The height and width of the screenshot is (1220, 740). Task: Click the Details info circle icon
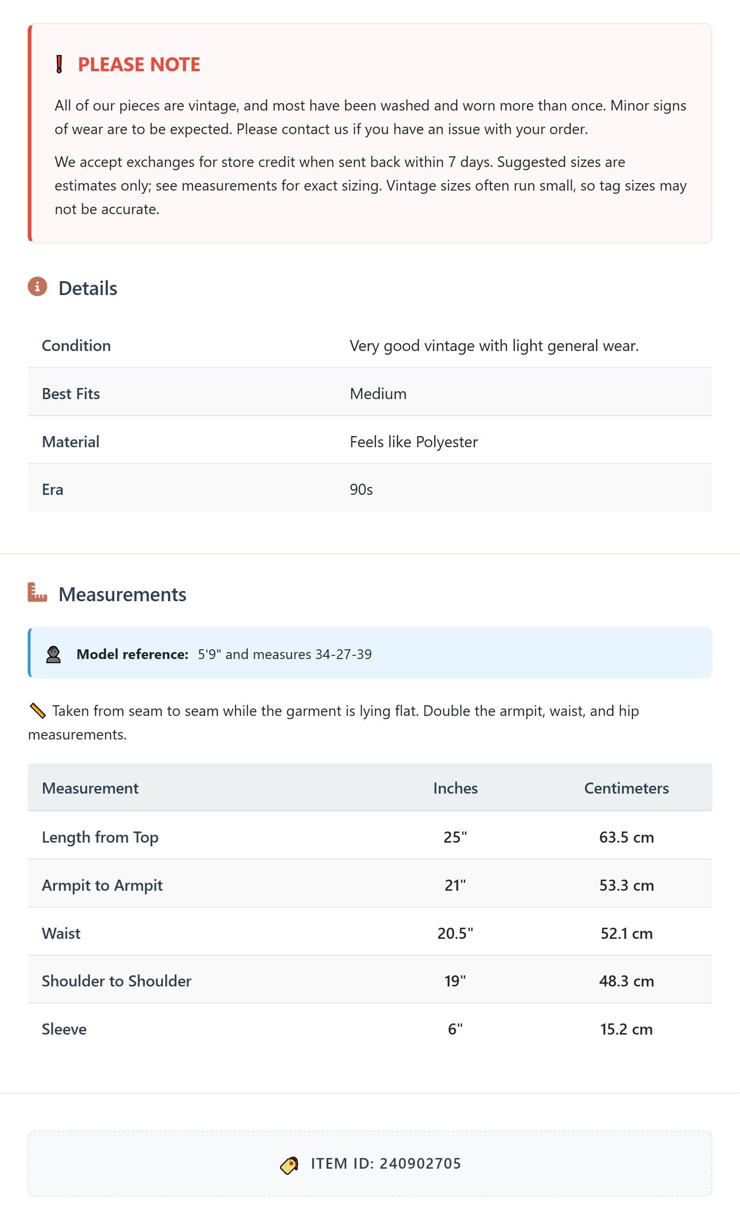[37, 287]
